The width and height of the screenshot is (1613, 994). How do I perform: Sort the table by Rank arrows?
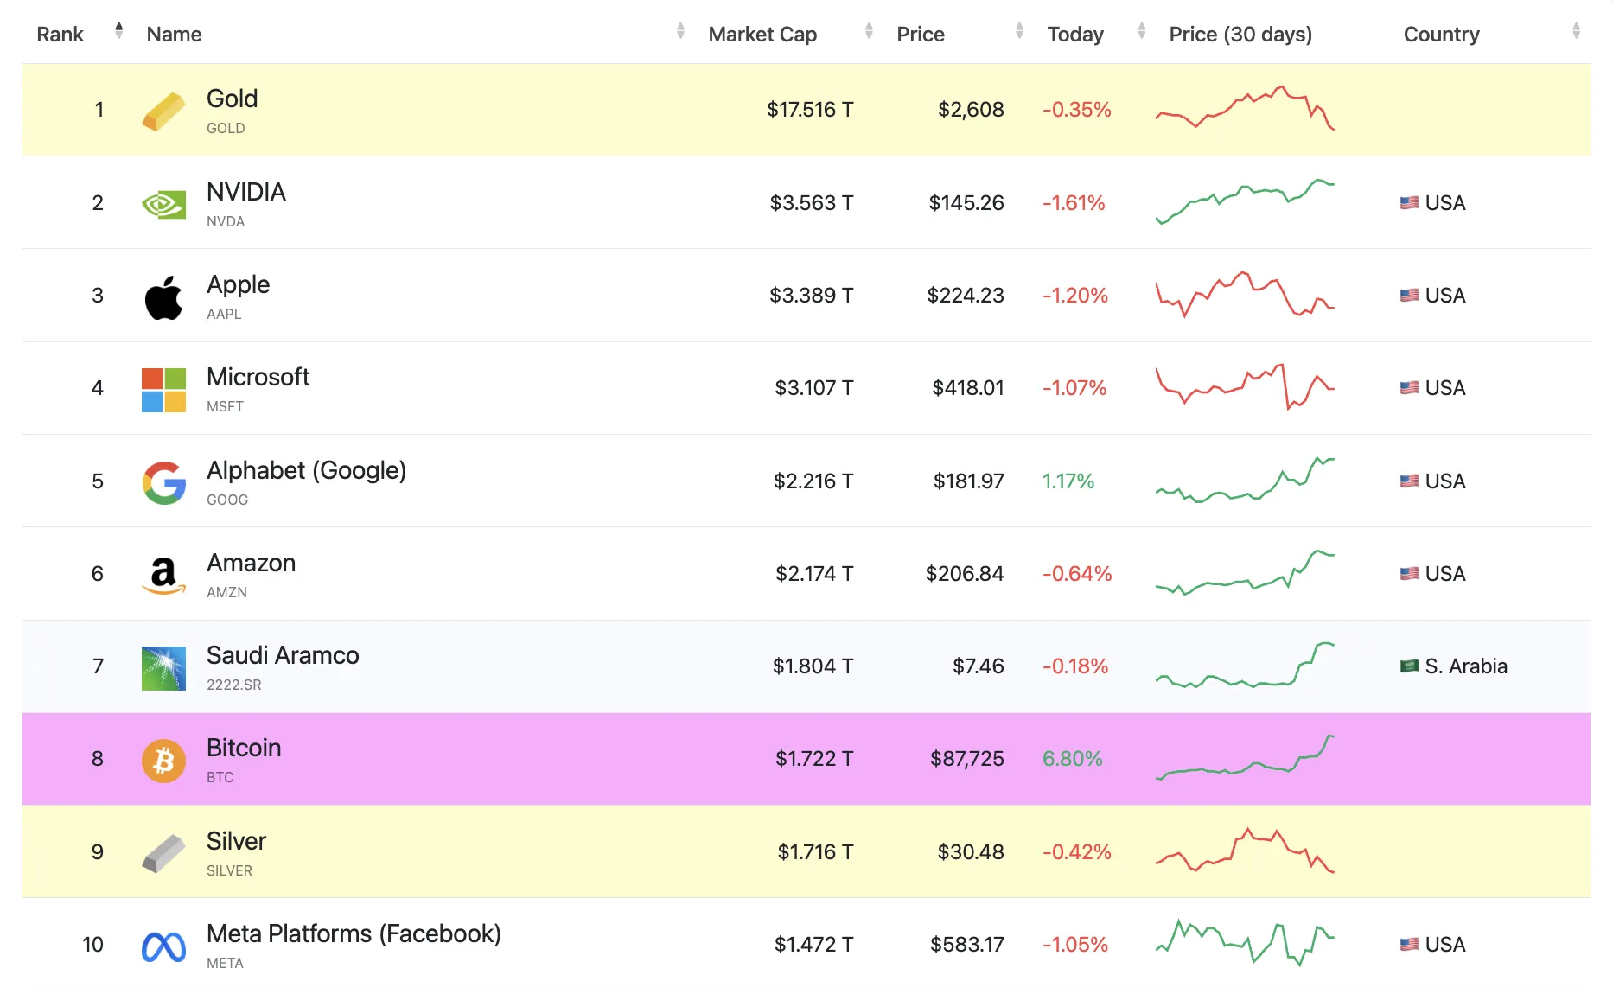tap(119, 31)
